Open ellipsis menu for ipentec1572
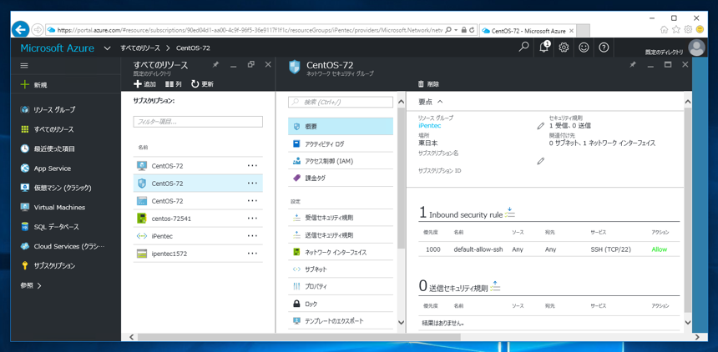The width and height of the screenshot is (718, 352). point(252,254)
